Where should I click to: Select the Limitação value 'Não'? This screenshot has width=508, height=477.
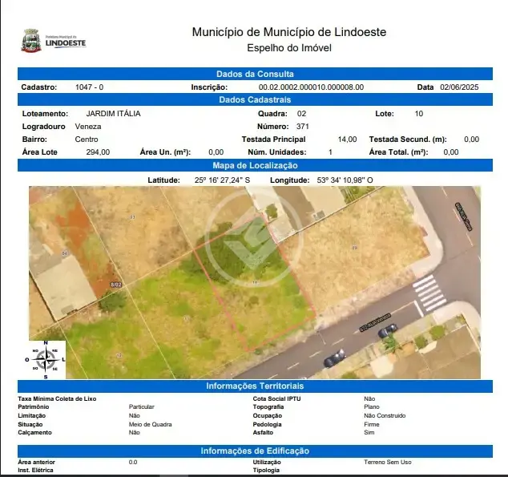(x=135, y=416)
